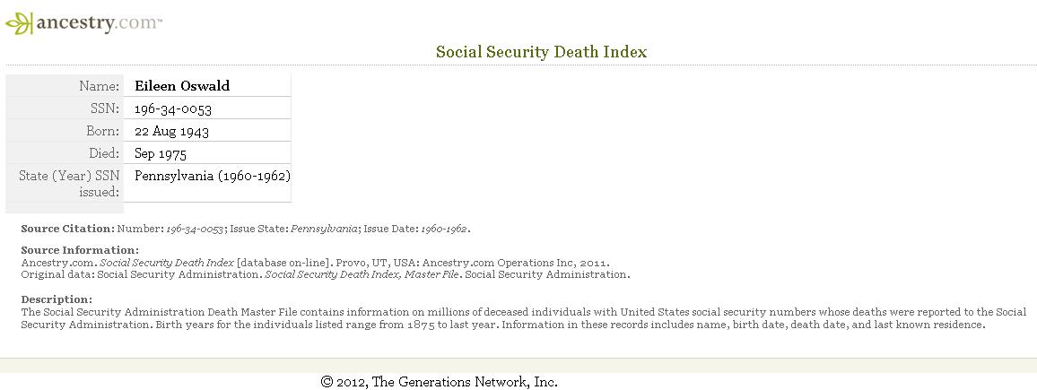Click the Source Citation heading
The width and height of the screenshot is (1037, 390).
click(67, 229)
